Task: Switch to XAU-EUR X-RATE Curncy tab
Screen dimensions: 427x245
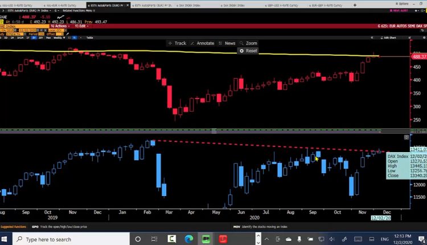Action: click(x=61, y=5)
